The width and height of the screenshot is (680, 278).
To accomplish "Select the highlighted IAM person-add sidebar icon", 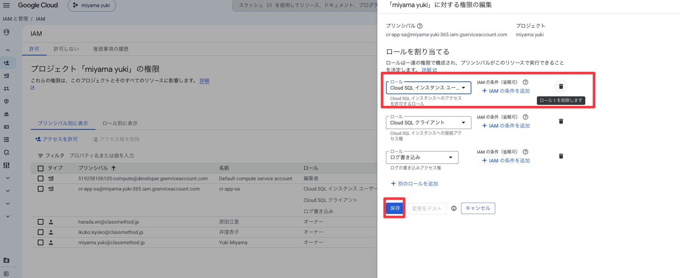I will pos(6,63).
